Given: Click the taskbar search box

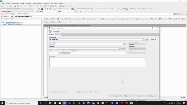Looking at the screenshot, I should pyautogui.click(x=21, y=103).
